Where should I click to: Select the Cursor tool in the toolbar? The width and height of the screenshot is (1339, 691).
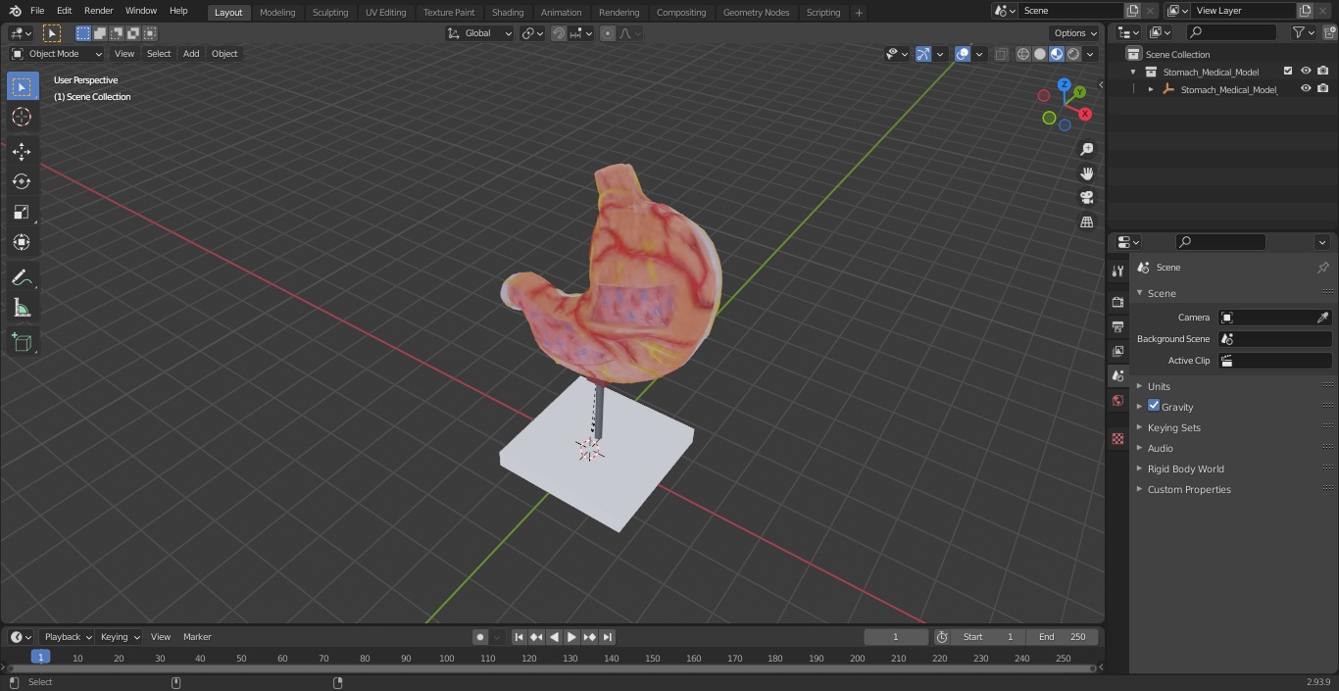point(22,117)
